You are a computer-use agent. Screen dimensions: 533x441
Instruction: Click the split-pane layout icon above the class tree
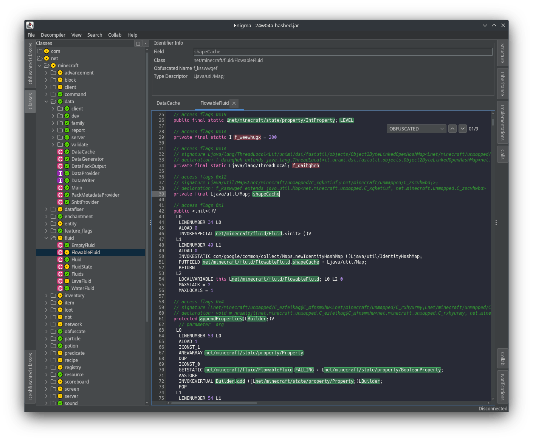[138, 43]
